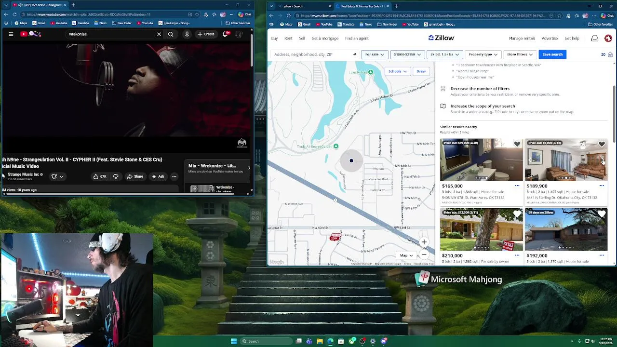
Task: Open Zillow inbox icon in header
Action: tap(595, 38)
